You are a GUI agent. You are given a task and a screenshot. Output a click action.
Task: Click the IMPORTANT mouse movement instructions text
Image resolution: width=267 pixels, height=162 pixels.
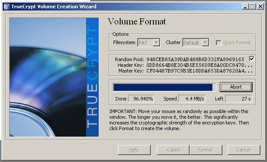click(179, 120)
